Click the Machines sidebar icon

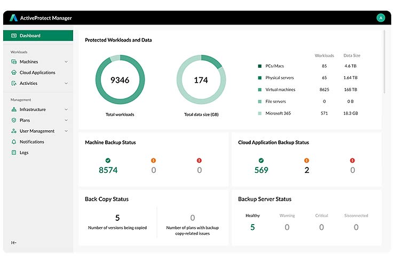pyautogui.click(x=14, y=62)
